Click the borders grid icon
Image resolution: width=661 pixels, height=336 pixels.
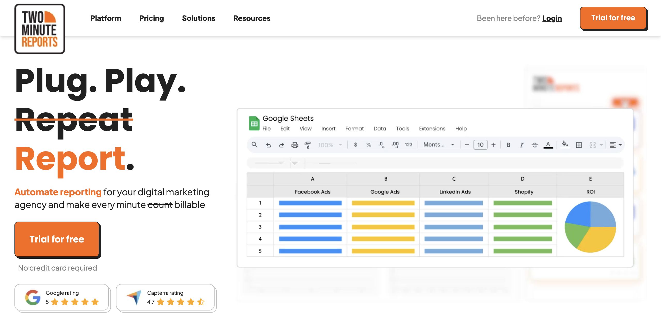[x=579, y=145]
